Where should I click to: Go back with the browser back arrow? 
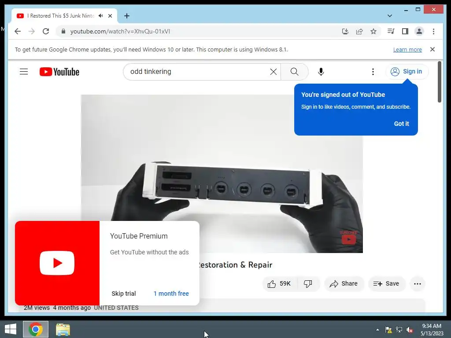tap(18, 31)
